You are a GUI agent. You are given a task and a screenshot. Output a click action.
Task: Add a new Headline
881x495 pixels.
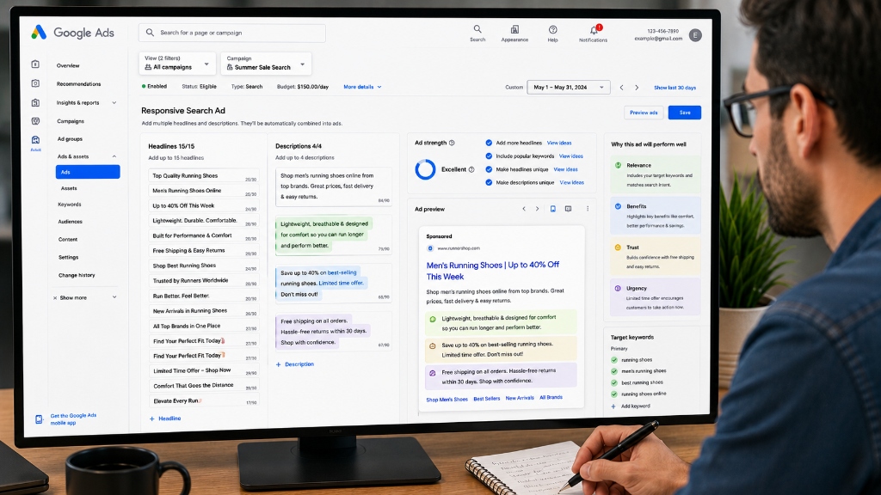(165, 419)
